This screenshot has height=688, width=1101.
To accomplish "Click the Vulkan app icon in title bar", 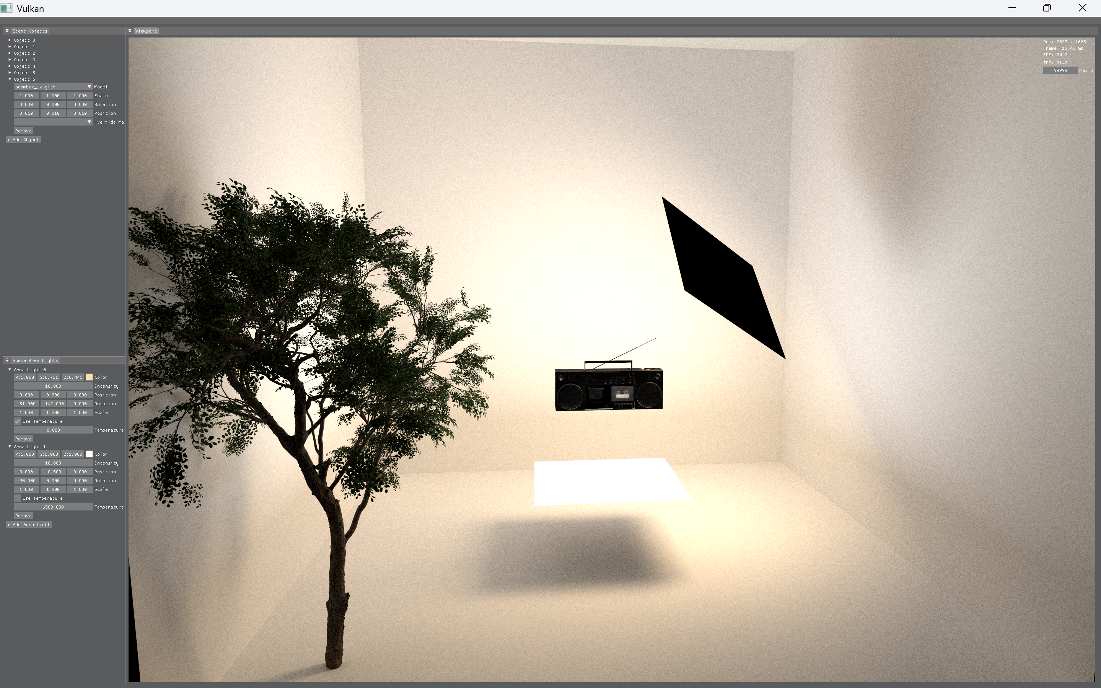I will pyautogui.click(x=7, y=8).
